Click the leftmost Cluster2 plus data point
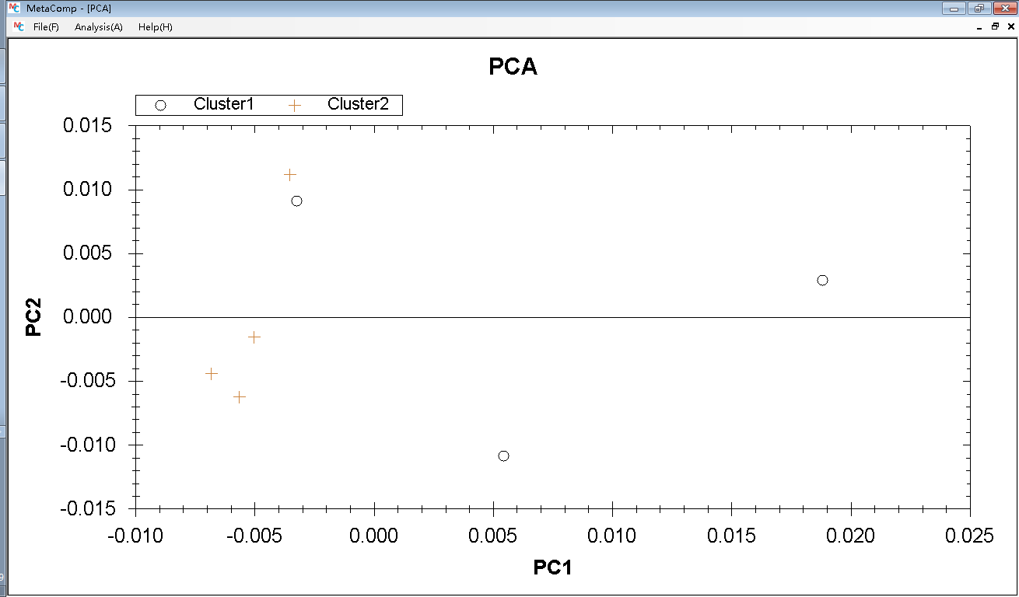The image size is (1019, 597). coord(212,374)
